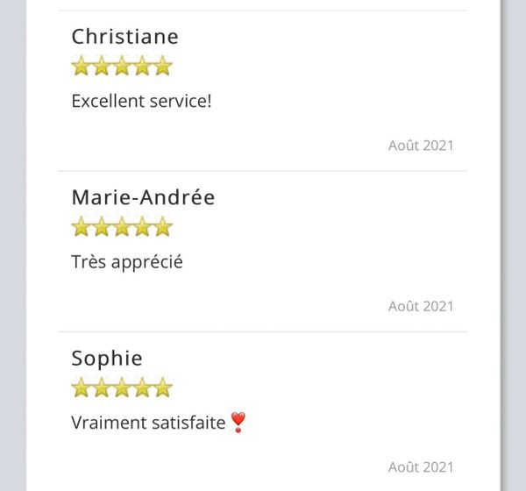Image resolution: width=526 pixels, height=491 pixels.
Task: Click the Août 2021 date on Sophie's review
Action: click(x=421, y=467)
